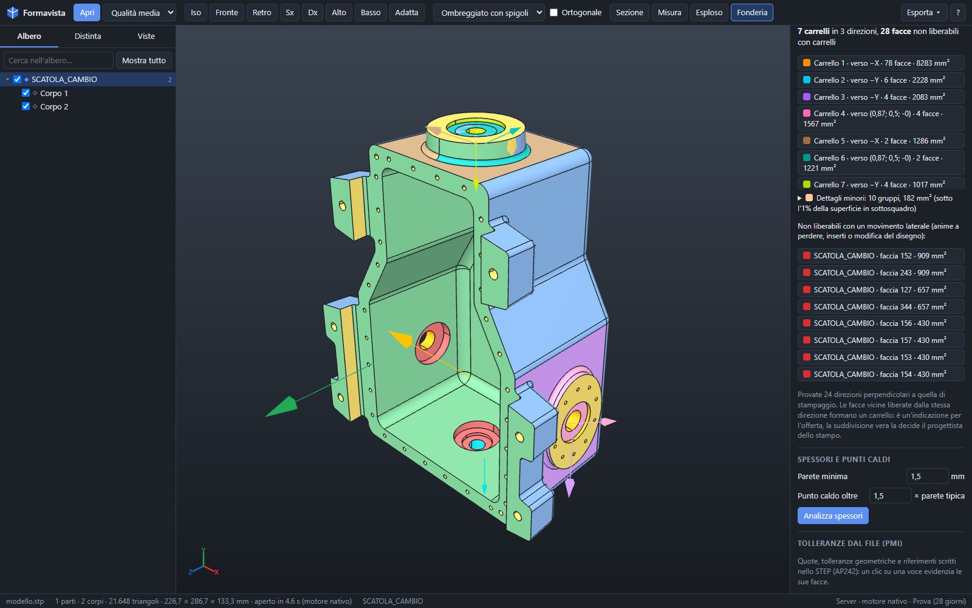Click the Apri button
972x608 pixels.
(87, 12)
